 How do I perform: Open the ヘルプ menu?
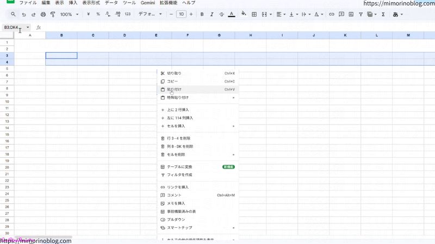coord(189,3)
